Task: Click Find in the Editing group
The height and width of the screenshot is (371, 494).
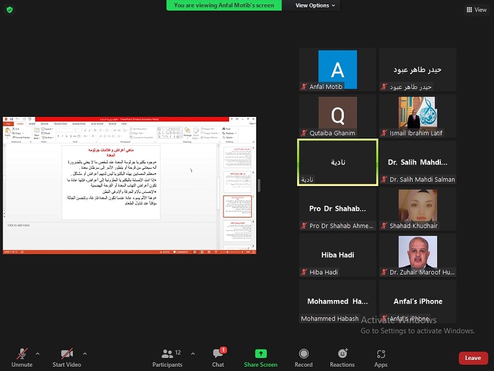Action: [227, 129]
